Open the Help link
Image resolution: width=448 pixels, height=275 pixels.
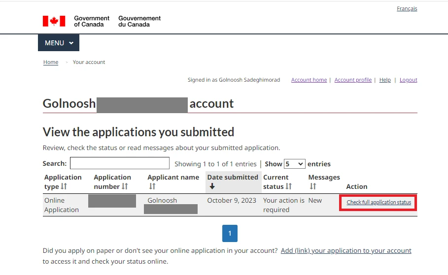pyautogui.click(x=385, y=80)
